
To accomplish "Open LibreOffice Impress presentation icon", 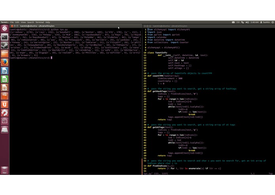I will point(5,88).
